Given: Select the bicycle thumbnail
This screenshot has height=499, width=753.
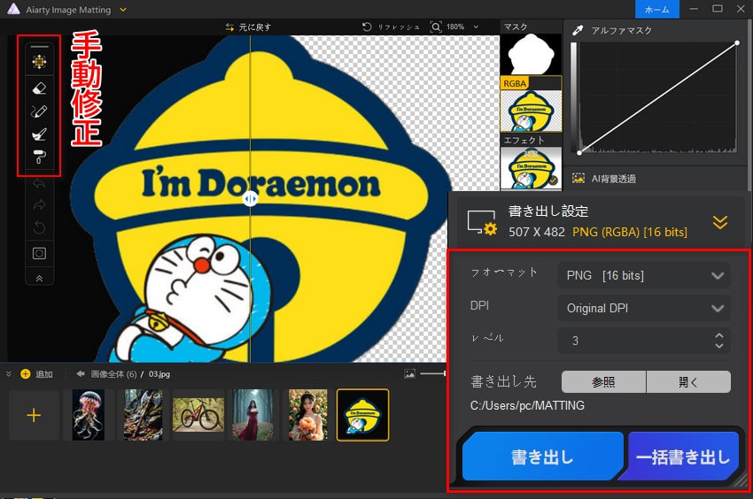Looking at the screenshot, I should point(198,415).
